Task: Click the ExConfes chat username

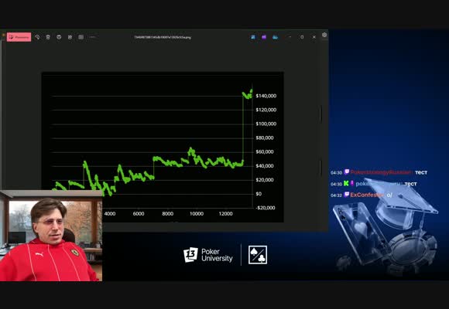Action: tap(366, 195)
